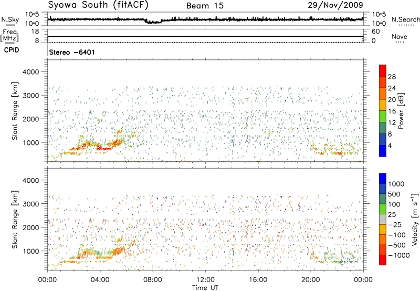Viewport: 420px width, 291px height.
Task: Click the light green 12-16 dB Power colorbar segment
Action: (383, 116)
